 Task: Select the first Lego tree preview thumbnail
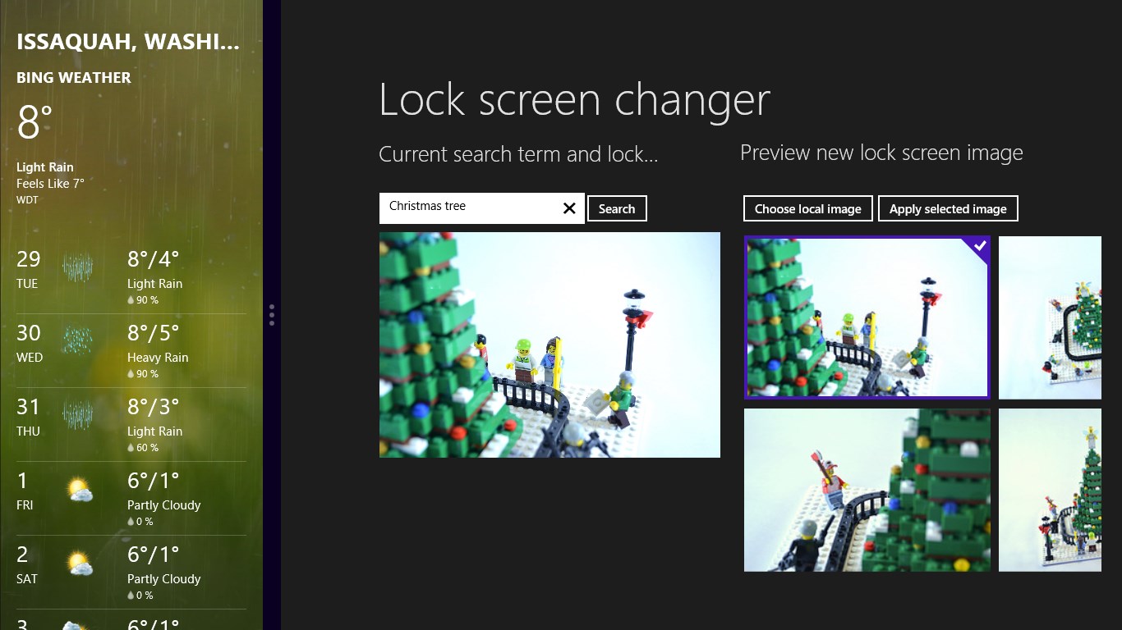pyautogui.click(x=867, y=317)
